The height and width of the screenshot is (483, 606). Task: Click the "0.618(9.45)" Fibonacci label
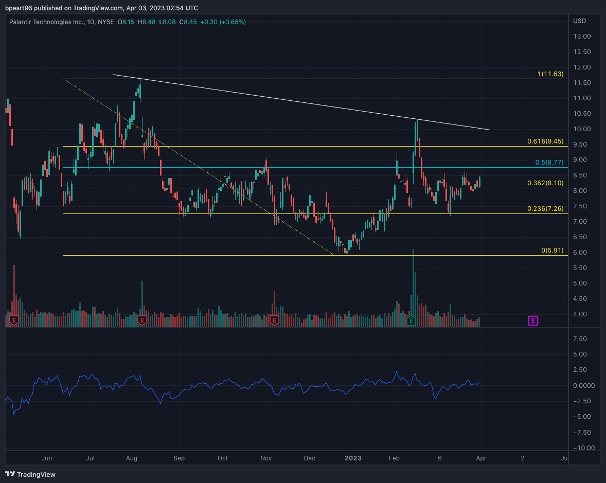click(x=546, y=141)
